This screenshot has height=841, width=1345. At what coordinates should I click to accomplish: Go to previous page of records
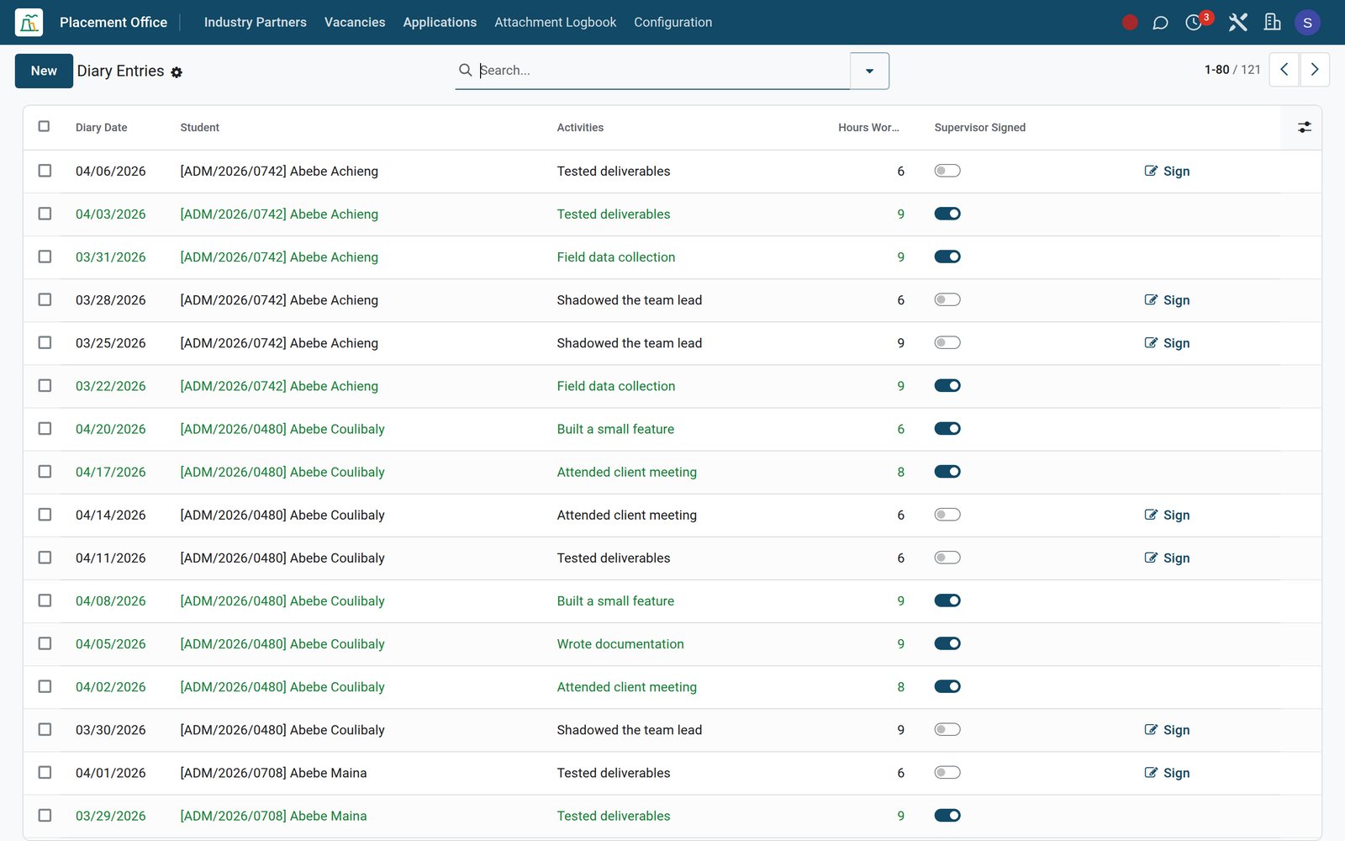1284,70
